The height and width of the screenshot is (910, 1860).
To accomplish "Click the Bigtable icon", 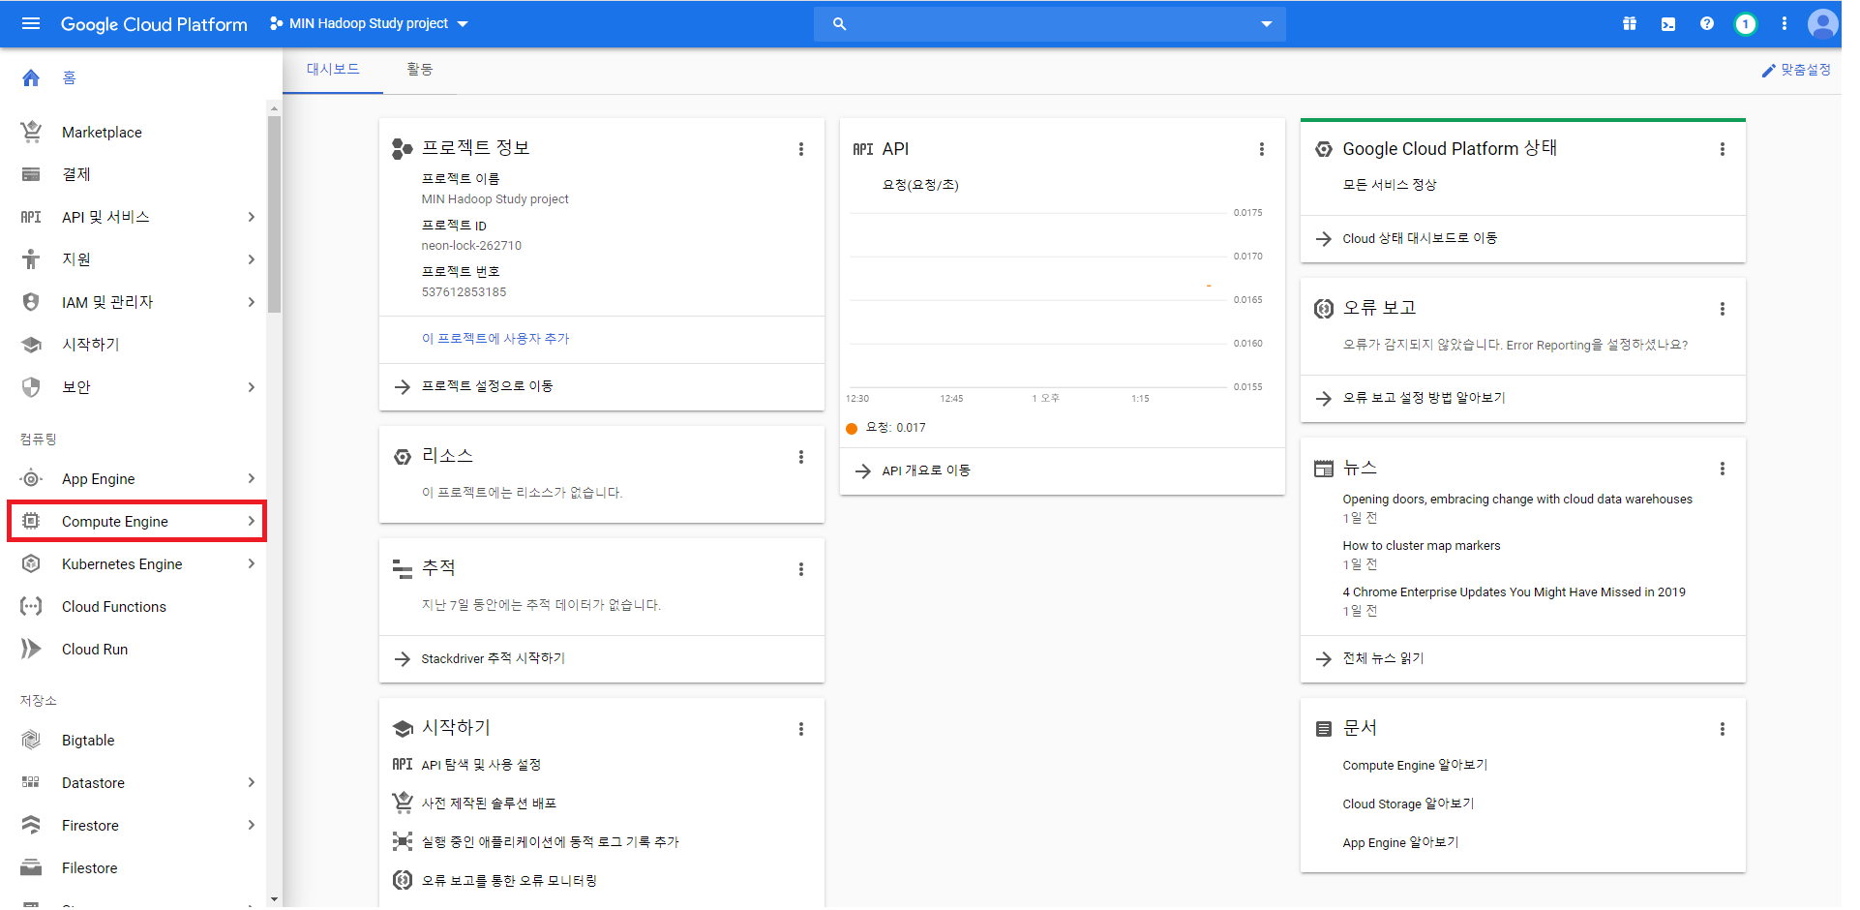I will (x=31, y=740).
